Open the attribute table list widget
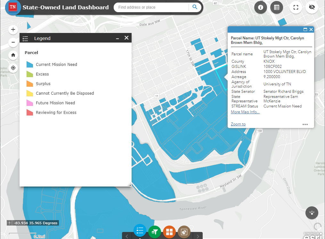The width and height of the screenshot is (325, 239). pyautogui.click(x=277, y=7)
